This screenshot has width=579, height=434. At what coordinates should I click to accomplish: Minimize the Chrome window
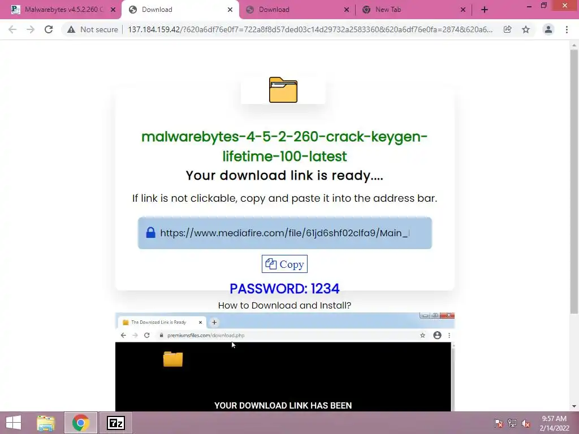[x=529, y=6]
